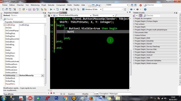This screenshot has height=101, width=181.
Task: Click the calendar icon in the top toolbar
Action: pyautogui.click(x=93, y=6)
